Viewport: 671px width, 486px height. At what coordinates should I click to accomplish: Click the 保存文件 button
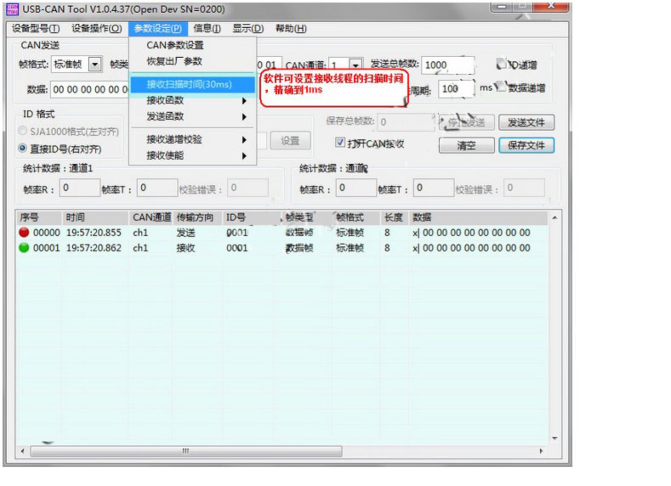pos(527,145)
